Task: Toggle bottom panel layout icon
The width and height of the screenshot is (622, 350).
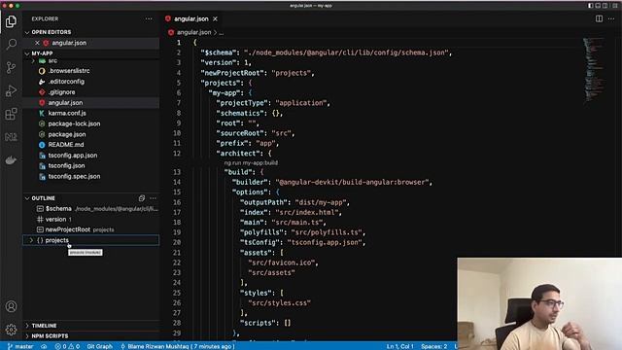Action: click(598, 6)
